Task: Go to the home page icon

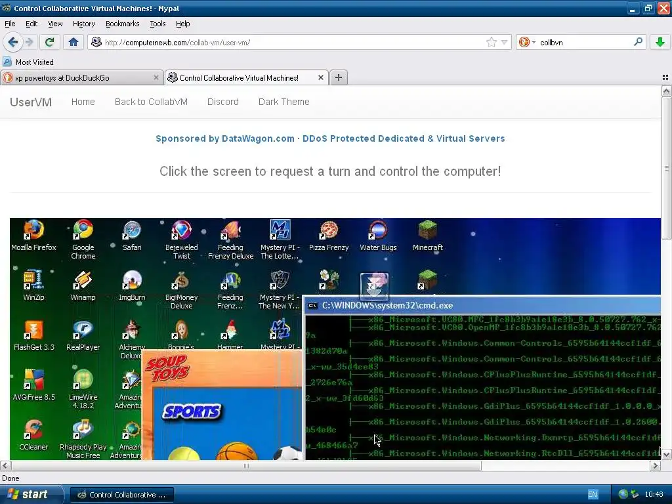Action: (x=73, y=42)
